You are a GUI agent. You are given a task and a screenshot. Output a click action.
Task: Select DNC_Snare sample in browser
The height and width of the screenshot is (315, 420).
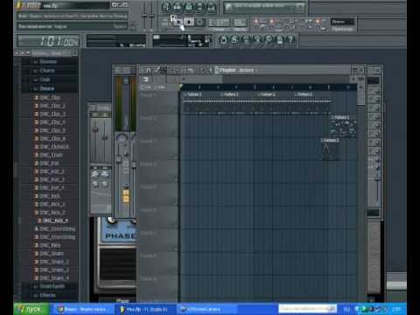coord(51,254)
